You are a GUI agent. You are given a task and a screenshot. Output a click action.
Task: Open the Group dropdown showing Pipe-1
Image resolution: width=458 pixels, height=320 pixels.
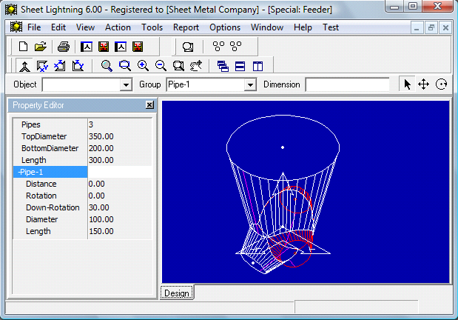249,85
